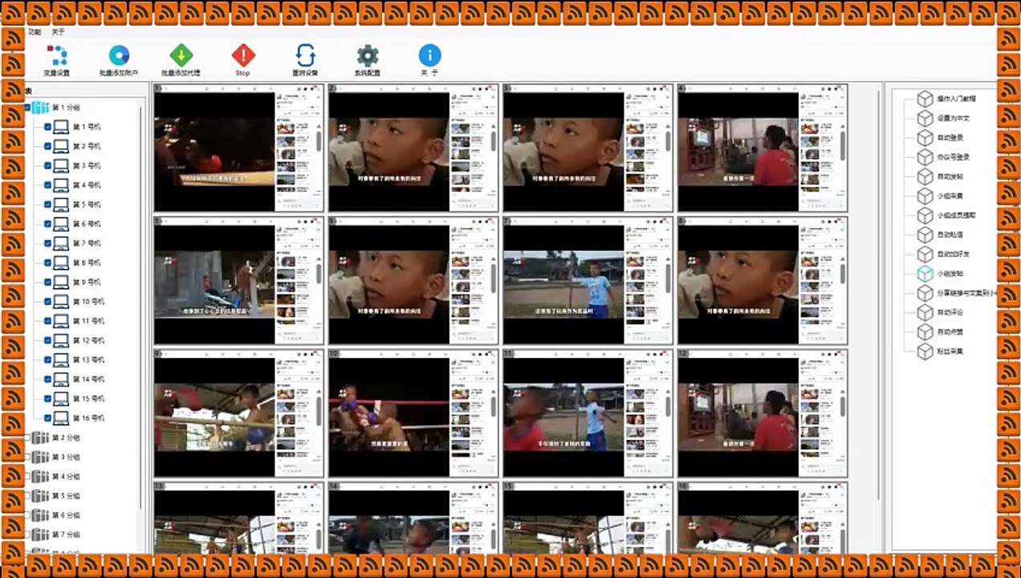This screenshot has width=1021, height=578.
Task: Open device screen thumbnail number 12
Action: pyautogui.click(x=763, y=413)
